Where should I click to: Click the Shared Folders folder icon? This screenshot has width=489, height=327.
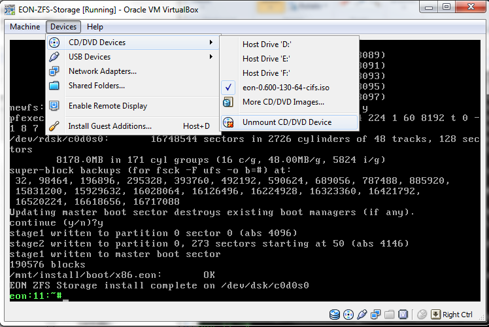coord(54,86)
